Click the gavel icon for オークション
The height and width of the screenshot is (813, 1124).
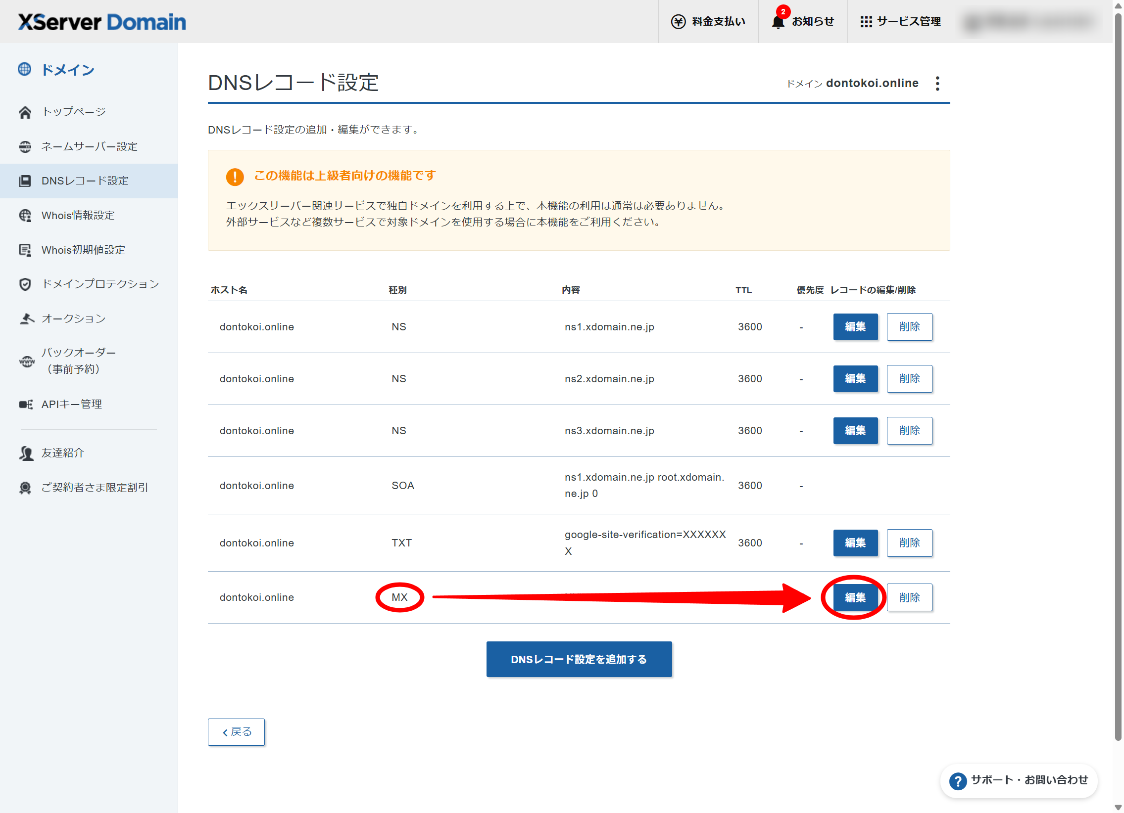click(x=26, y=318)
